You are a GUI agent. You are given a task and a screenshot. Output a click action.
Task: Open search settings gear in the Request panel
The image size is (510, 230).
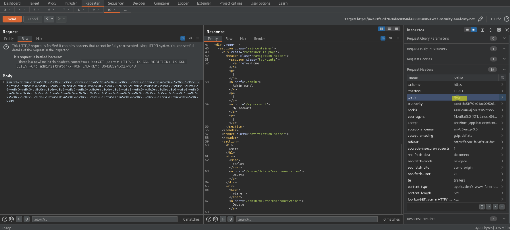coord(11,219)
